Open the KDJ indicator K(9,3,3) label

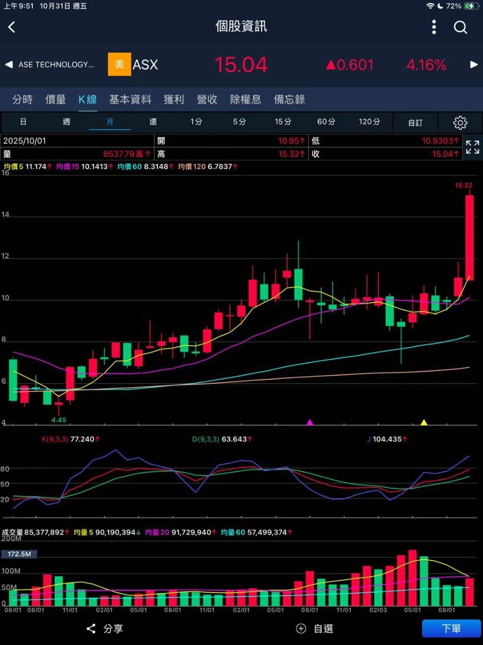pyautogui.click(x=55, y=439)
